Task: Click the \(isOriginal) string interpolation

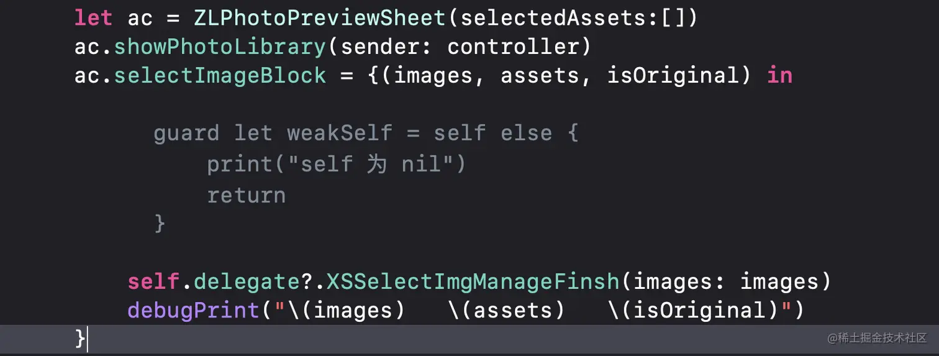Action: (694, 309)
